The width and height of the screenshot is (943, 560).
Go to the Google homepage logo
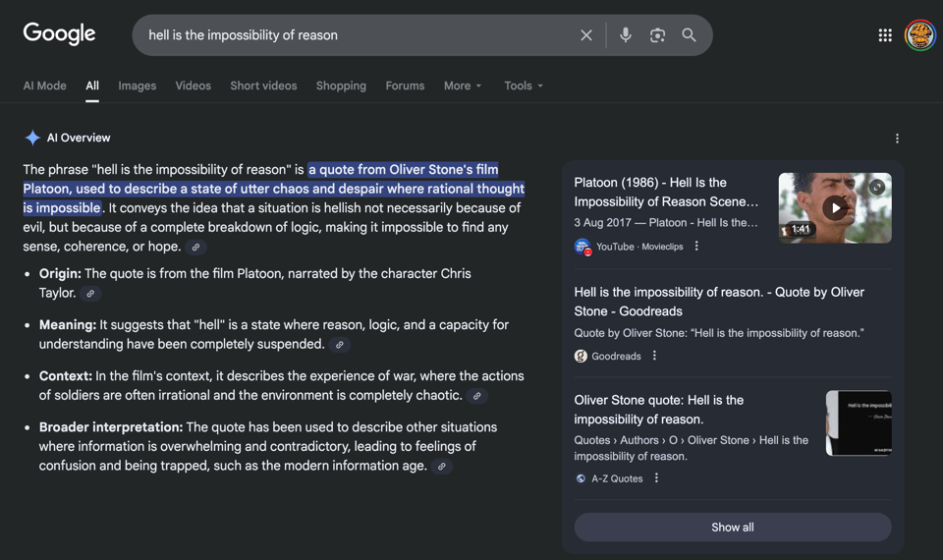point(60,34)
